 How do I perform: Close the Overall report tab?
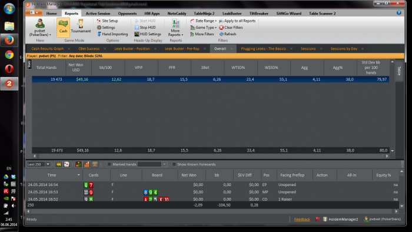click(x=231, y=49)
